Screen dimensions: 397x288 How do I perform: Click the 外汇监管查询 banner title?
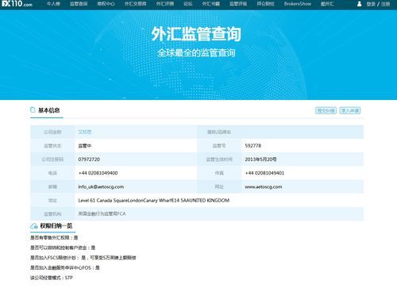(x=196, y=34)
